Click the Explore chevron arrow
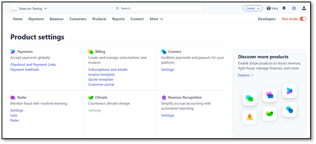 click(252, 75)
